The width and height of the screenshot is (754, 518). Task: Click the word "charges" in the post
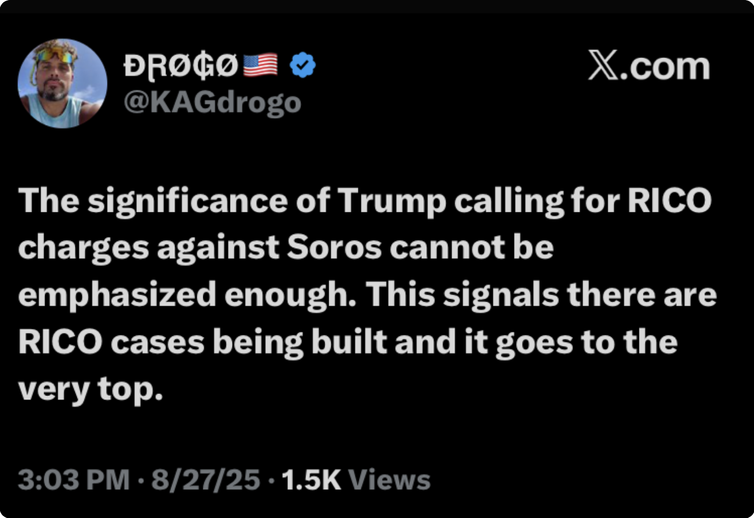point(83,247)
